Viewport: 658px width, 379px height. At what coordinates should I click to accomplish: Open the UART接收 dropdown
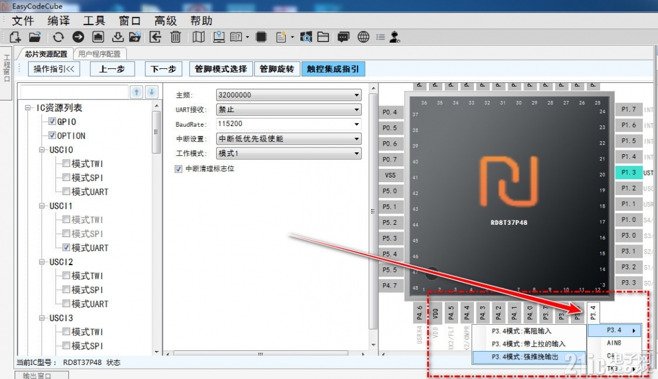click(x=289, y=110)
